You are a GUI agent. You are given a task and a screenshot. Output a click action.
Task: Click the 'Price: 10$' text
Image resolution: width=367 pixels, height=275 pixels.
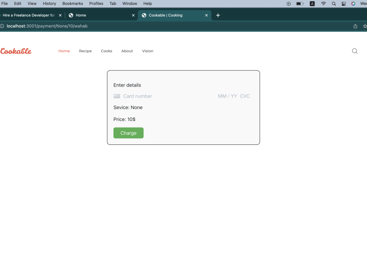pos(124,119)
